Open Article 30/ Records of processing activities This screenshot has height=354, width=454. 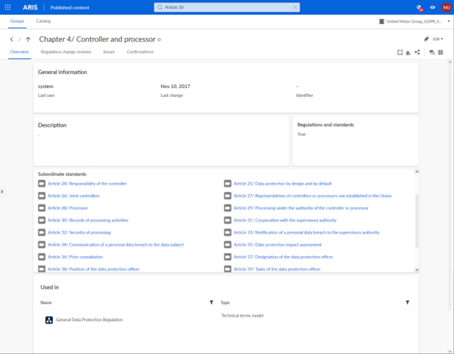[87, 220]
